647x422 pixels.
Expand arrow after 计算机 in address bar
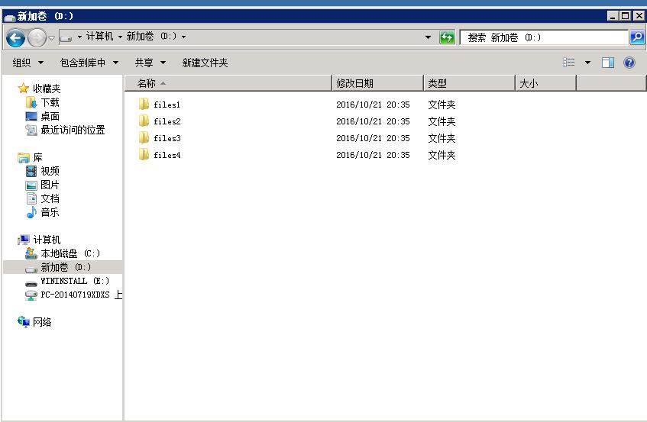pos(120,37)
